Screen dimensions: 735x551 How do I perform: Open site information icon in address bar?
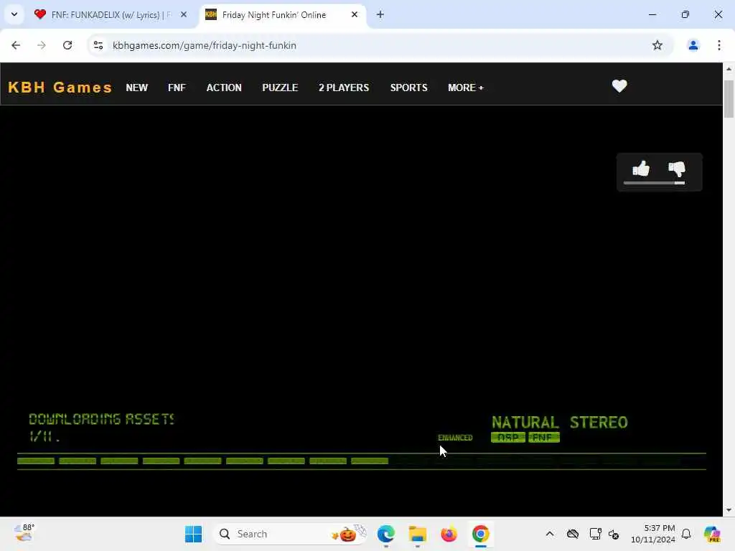pos(98,45)
